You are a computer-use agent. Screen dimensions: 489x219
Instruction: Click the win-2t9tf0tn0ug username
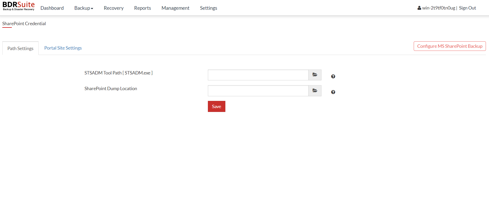pyautogui.click(x=439, y=8)
